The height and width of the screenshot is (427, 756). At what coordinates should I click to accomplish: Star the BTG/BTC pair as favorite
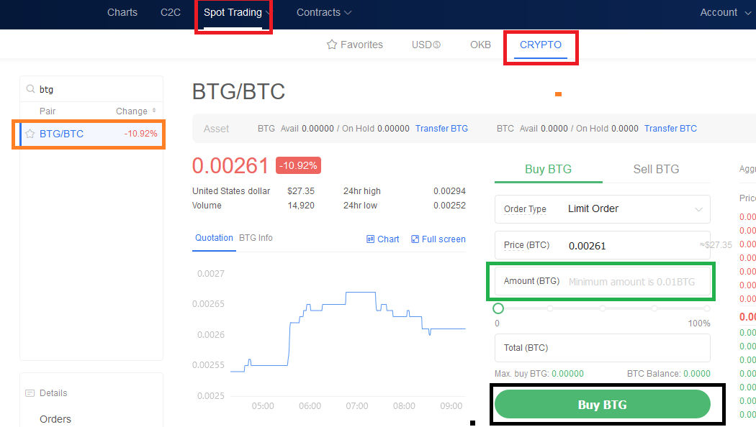point(30,134)
